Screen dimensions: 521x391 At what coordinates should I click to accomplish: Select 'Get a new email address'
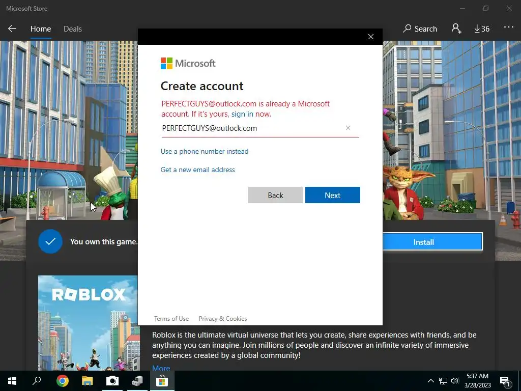pos(198,170)
